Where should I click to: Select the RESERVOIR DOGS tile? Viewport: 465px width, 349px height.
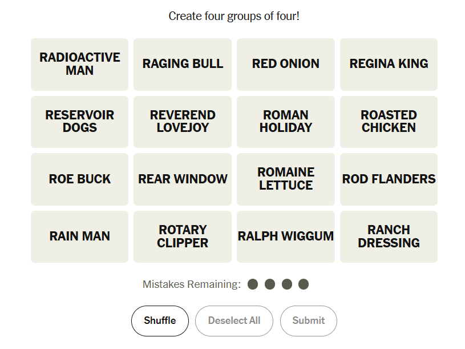[80, 122]
